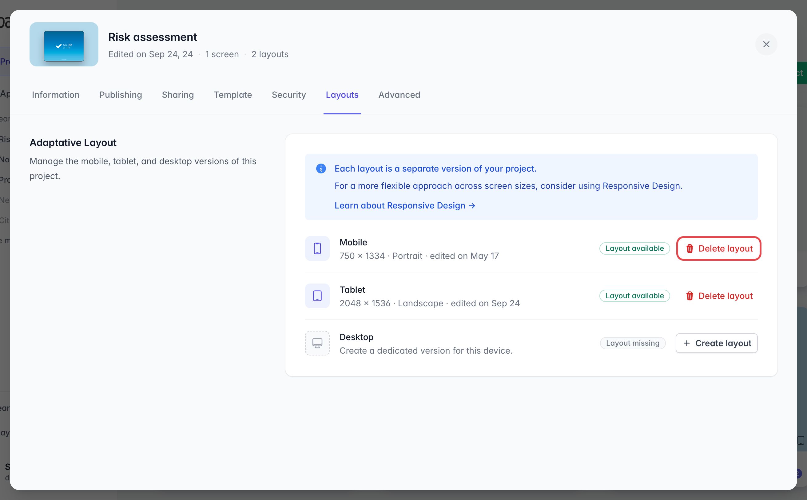Click the Tablet device icon
The image size is (807, 500).
317,296
